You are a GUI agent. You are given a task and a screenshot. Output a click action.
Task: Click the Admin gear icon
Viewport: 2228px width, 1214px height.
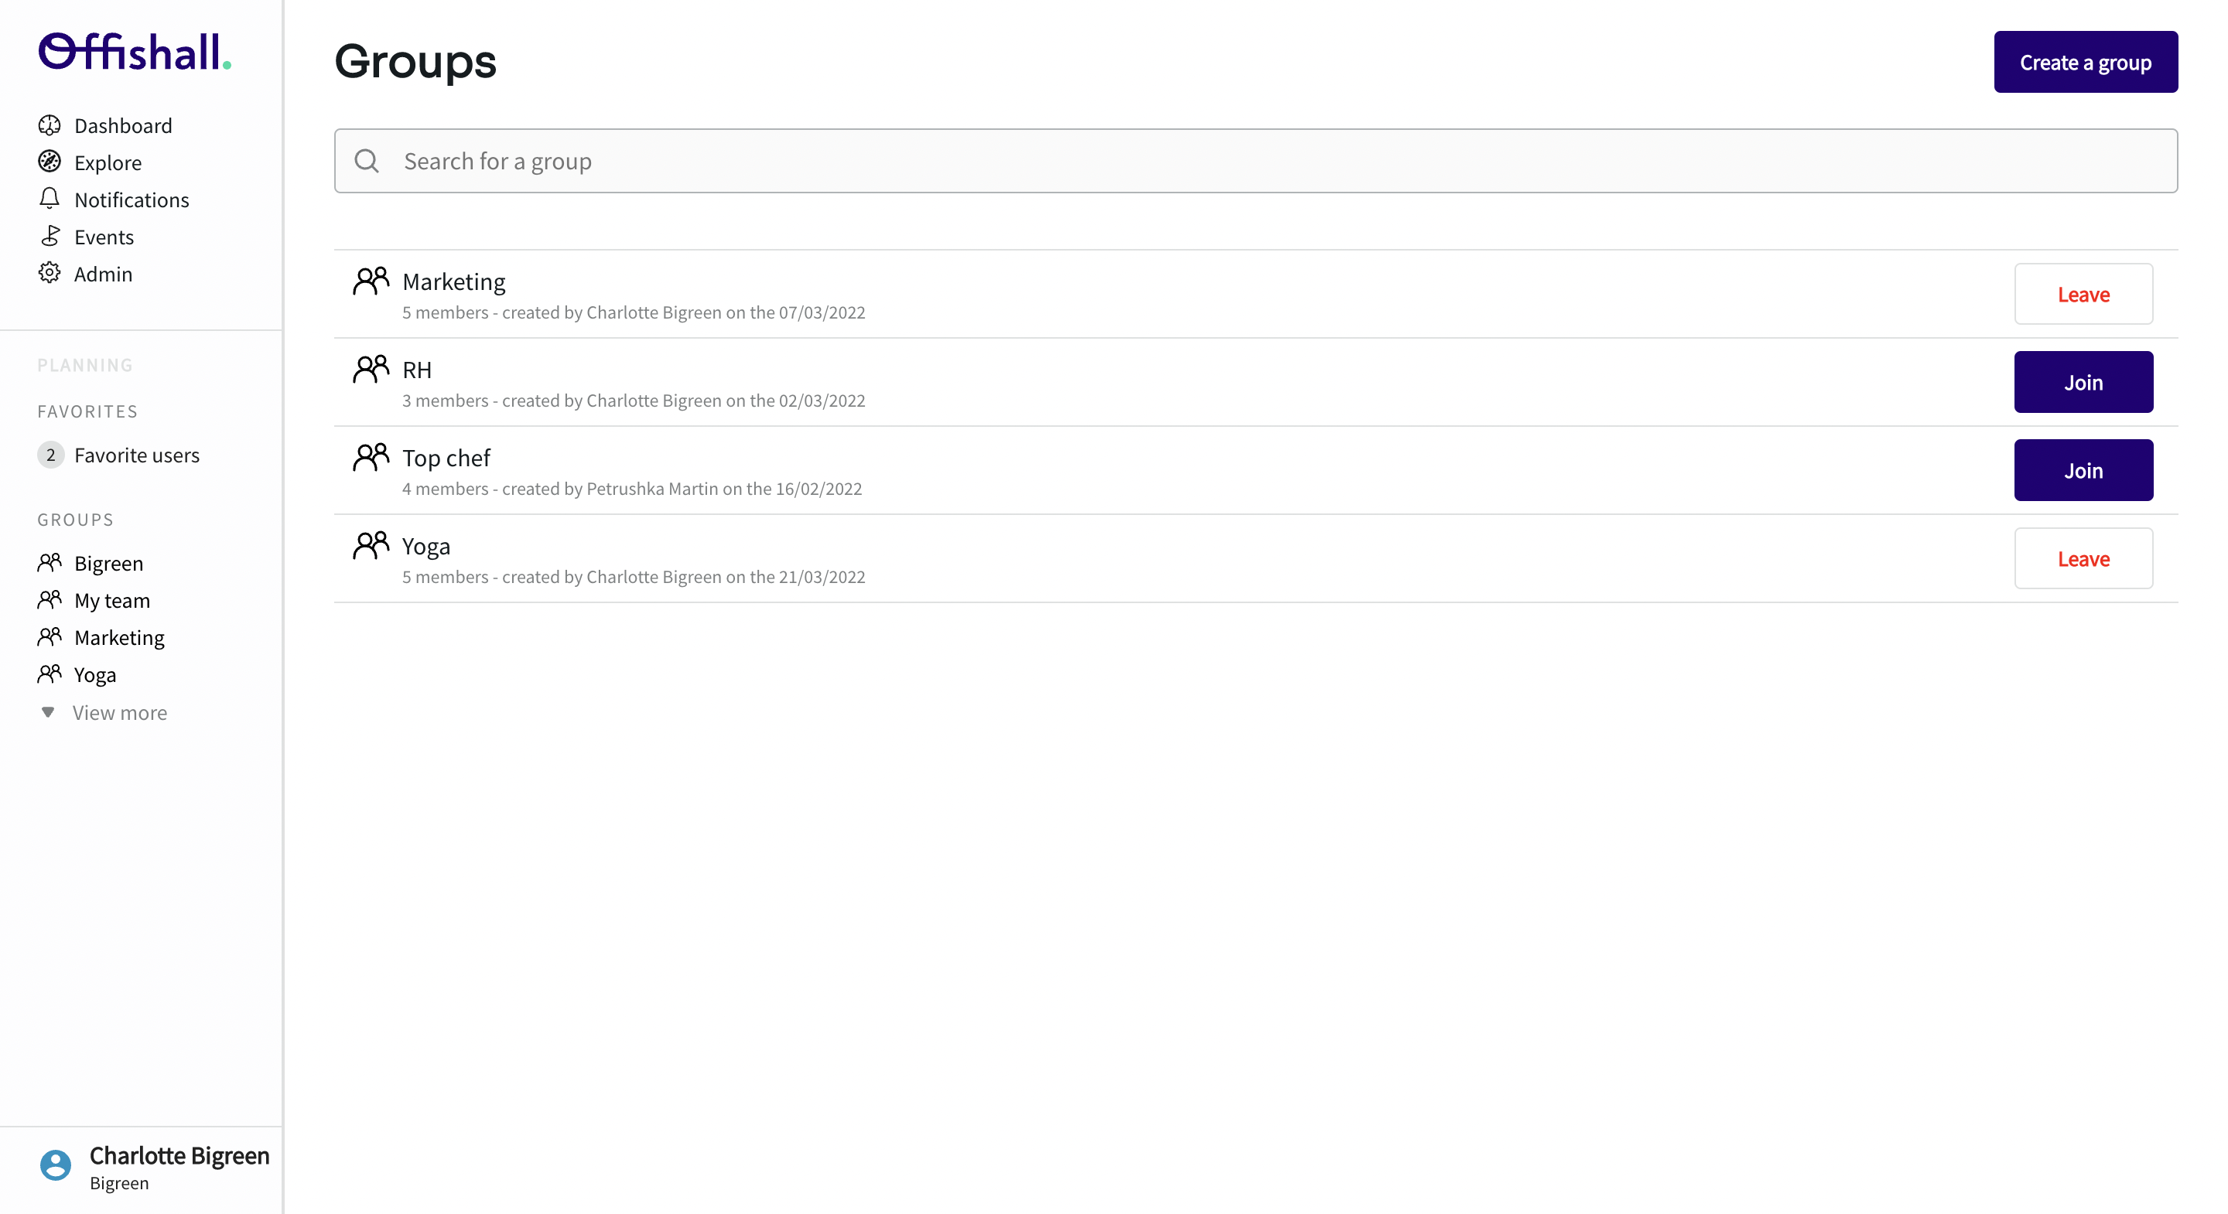click(x=50, y=273)
